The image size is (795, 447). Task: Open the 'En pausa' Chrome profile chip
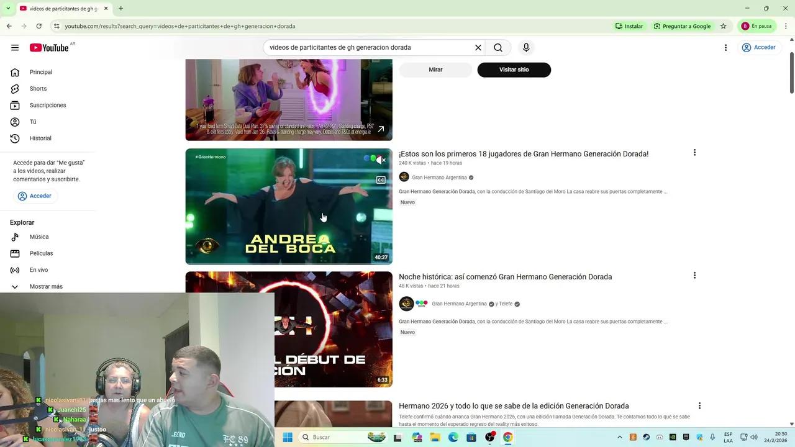coord(756,26)
